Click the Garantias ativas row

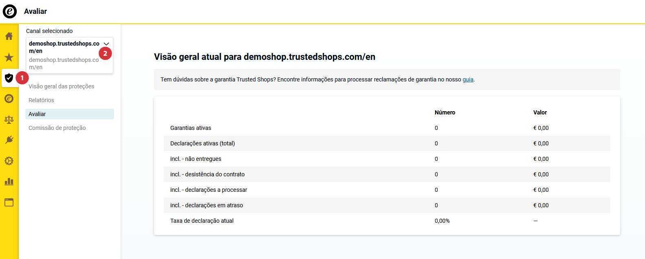pos(387,128)
